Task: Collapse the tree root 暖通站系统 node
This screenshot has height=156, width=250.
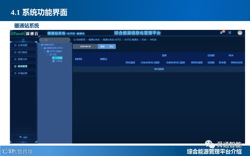Action: coord(39,45)
